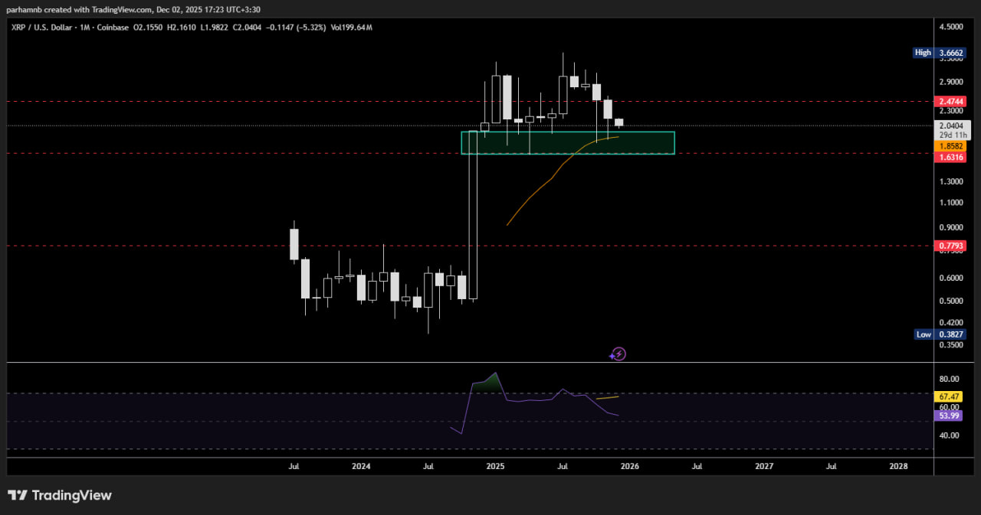Image resolution: width=981 pixels, height=515 pixels.
Task: Click the 4.5000 mark on the price scale
Action: (x=950, y=27)
